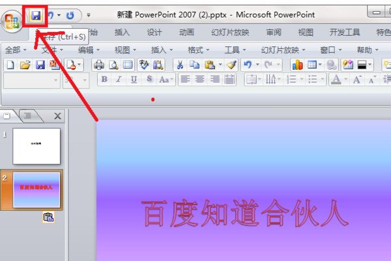This screenshot has width=391, height=261.
Task: Toggle Italic formatting
Action: (119, 80)
